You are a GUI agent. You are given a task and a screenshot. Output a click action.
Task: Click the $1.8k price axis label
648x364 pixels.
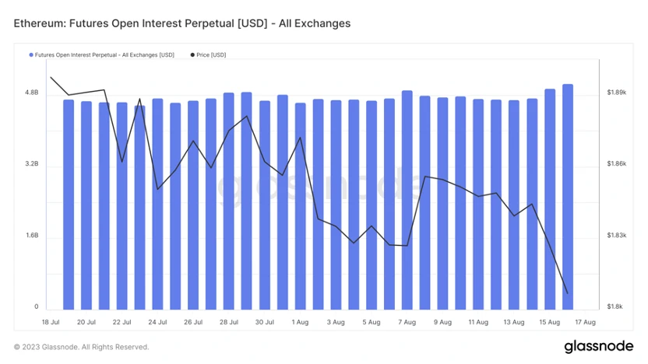coord(615,307)
